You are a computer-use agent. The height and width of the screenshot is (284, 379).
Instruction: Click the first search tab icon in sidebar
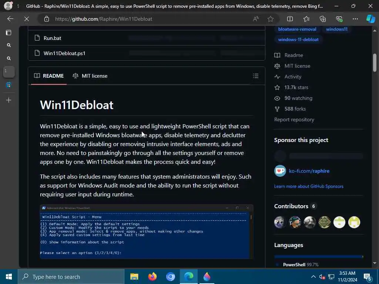pyautogui.click(x=9, y=45)
